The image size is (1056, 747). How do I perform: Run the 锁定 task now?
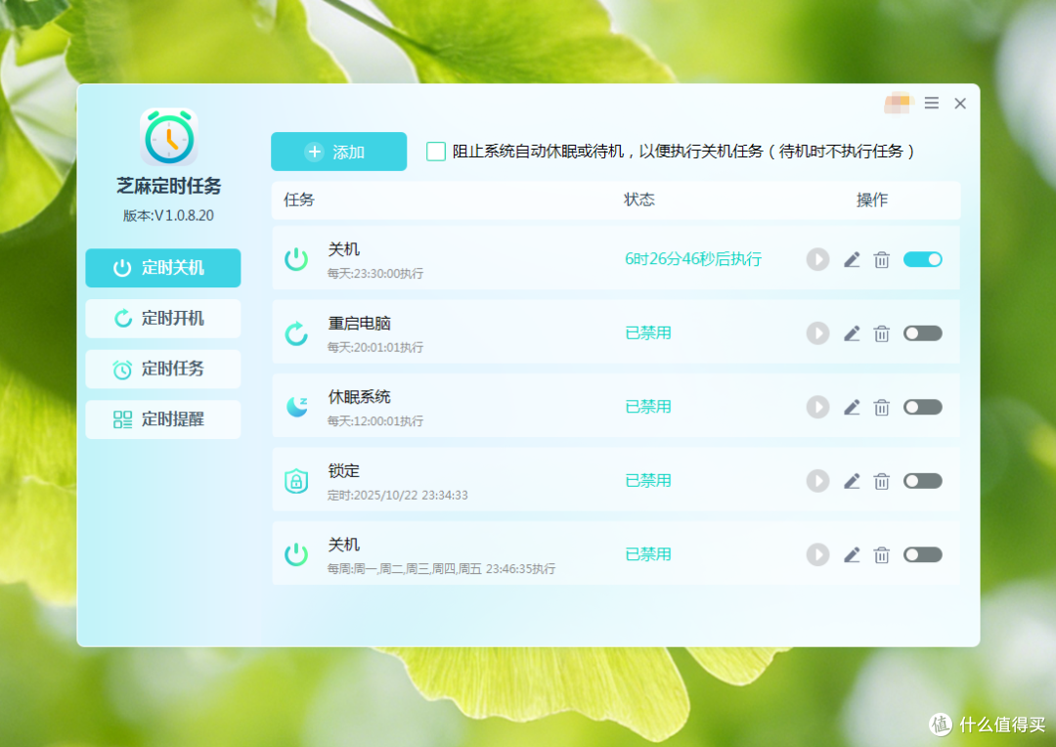pyautogui.click(x=817, y=481)
